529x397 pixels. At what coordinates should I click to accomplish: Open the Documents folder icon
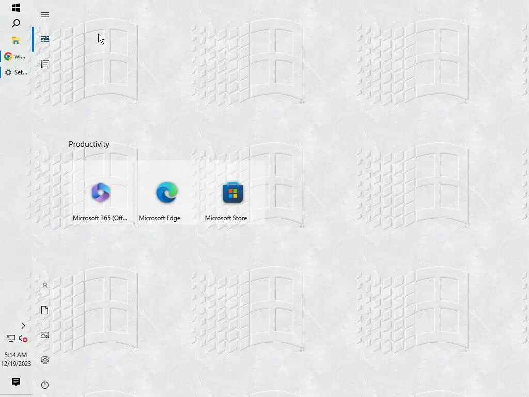point(45,310)
